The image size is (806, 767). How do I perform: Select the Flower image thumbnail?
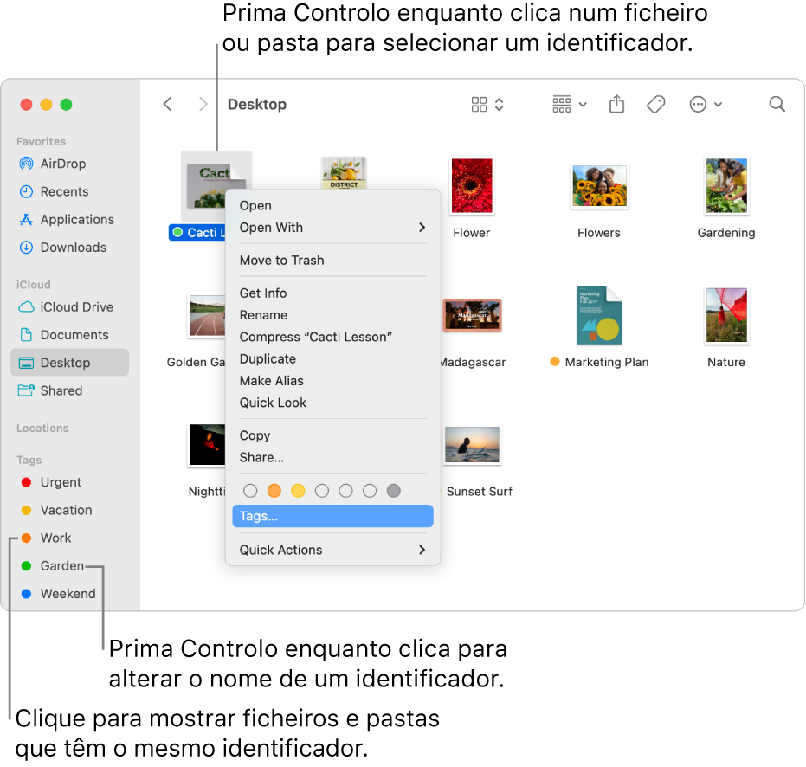point(471,185)
